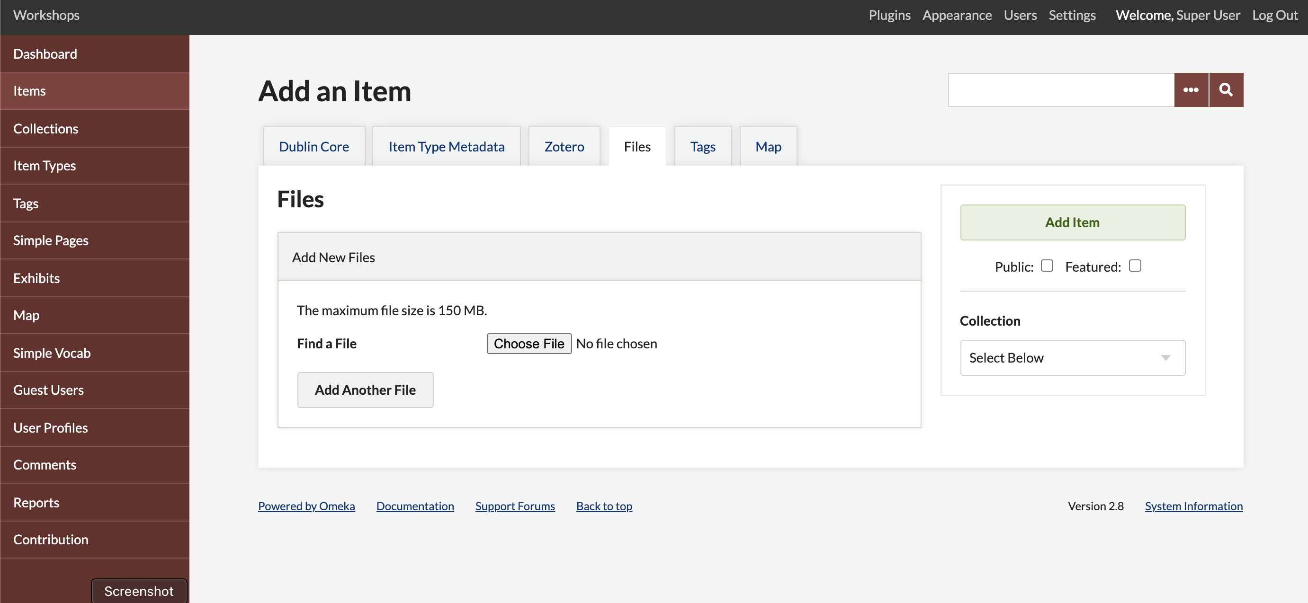Enable the Featured checkbox
The width and height of the screenshot is (1308, 603).
pos(1135,265)
